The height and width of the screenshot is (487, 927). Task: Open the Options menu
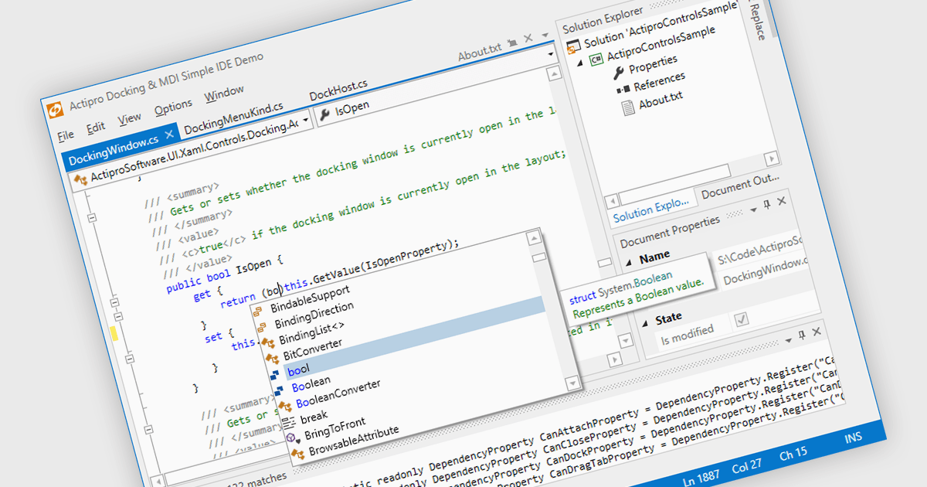point(174,107)
